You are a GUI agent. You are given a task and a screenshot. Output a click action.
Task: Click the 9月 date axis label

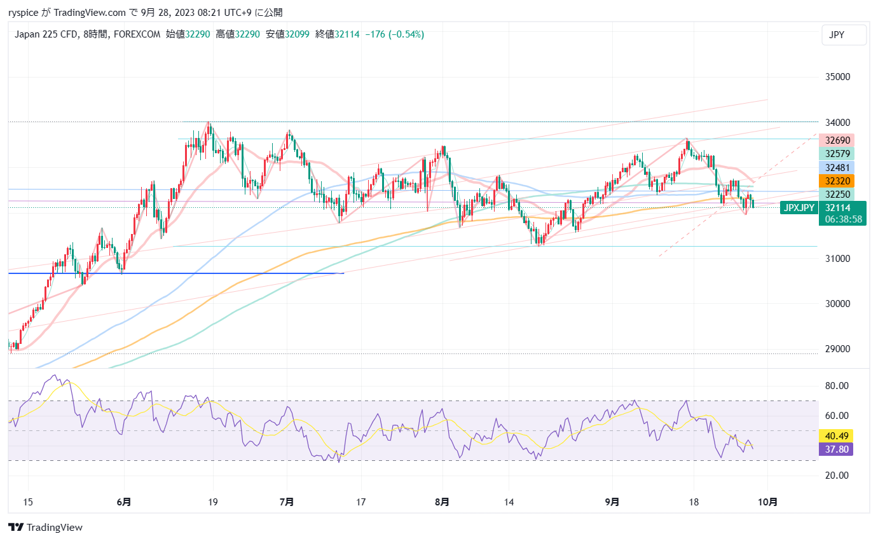click(612, 502)
